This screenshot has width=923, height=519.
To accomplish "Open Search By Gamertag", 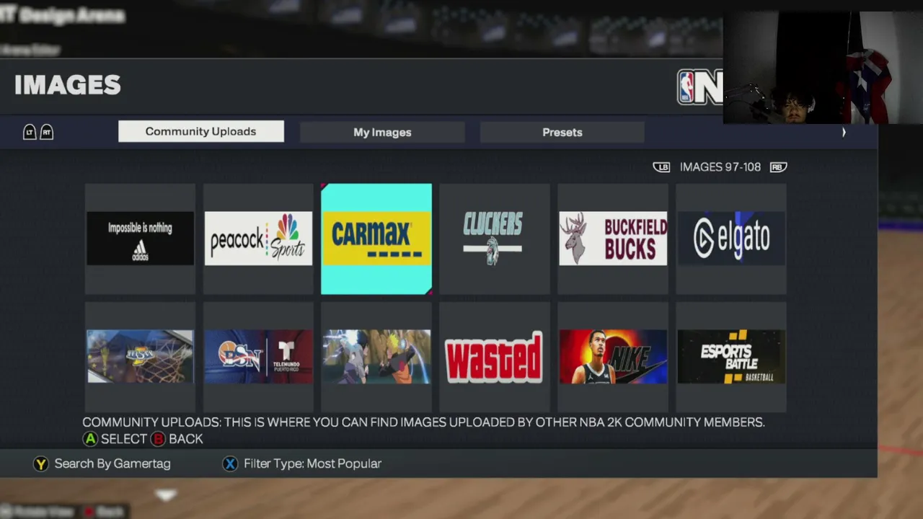I will pyautogui.click(x=112, y=463).
